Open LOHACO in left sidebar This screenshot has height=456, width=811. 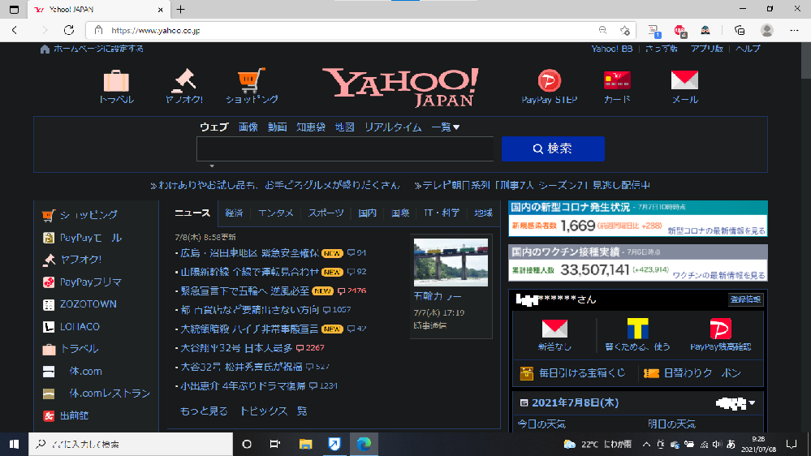(x=71, y=327)
